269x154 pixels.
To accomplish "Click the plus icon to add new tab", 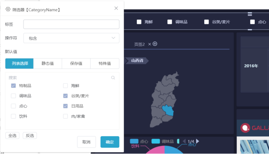I will [155, 44].
